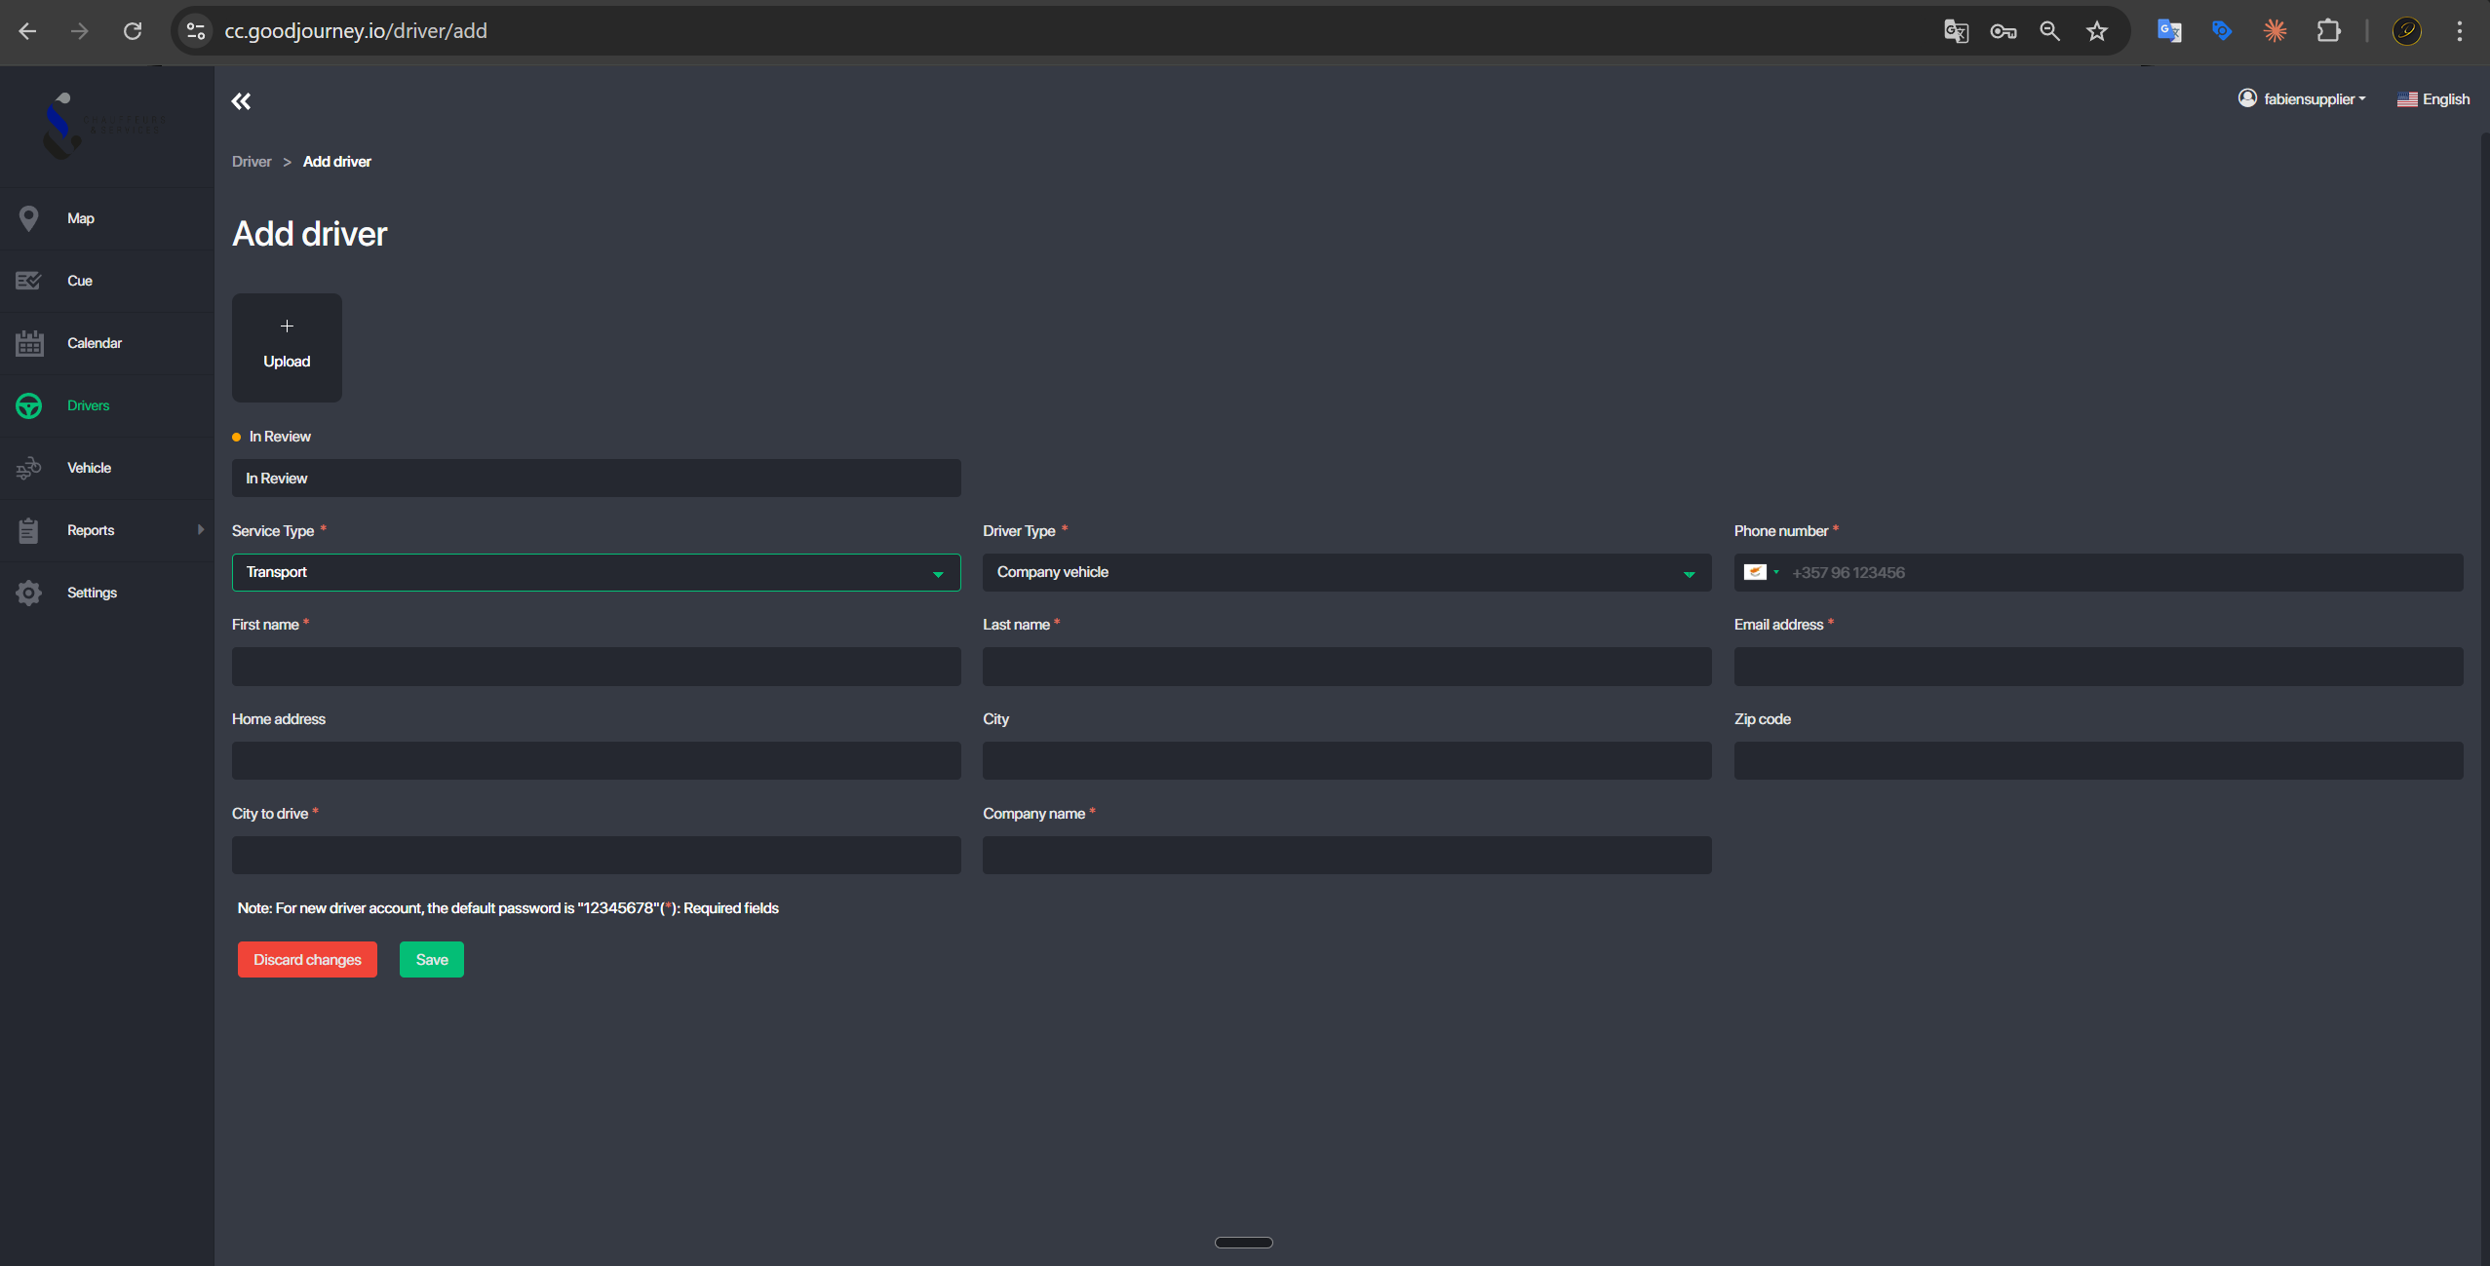Click the translate page icon in address bar
The image size is (2490, 1266).
1956,31
